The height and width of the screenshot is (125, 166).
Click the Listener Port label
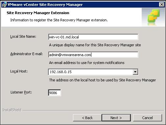21,92
